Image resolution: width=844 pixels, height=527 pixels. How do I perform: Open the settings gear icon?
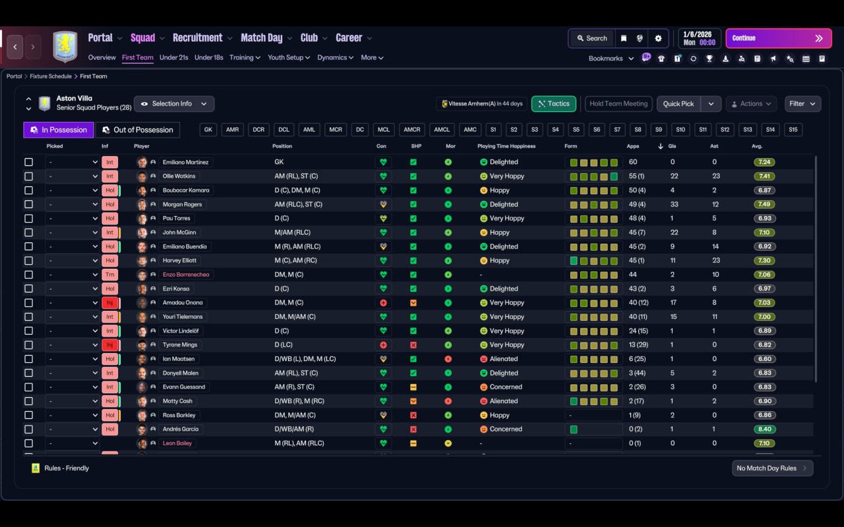[658, 38]
